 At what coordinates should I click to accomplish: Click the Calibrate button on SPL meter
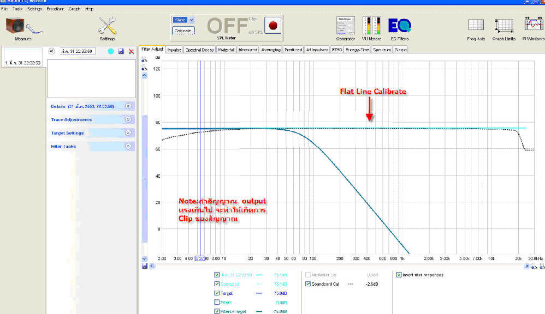coord(183,31)
